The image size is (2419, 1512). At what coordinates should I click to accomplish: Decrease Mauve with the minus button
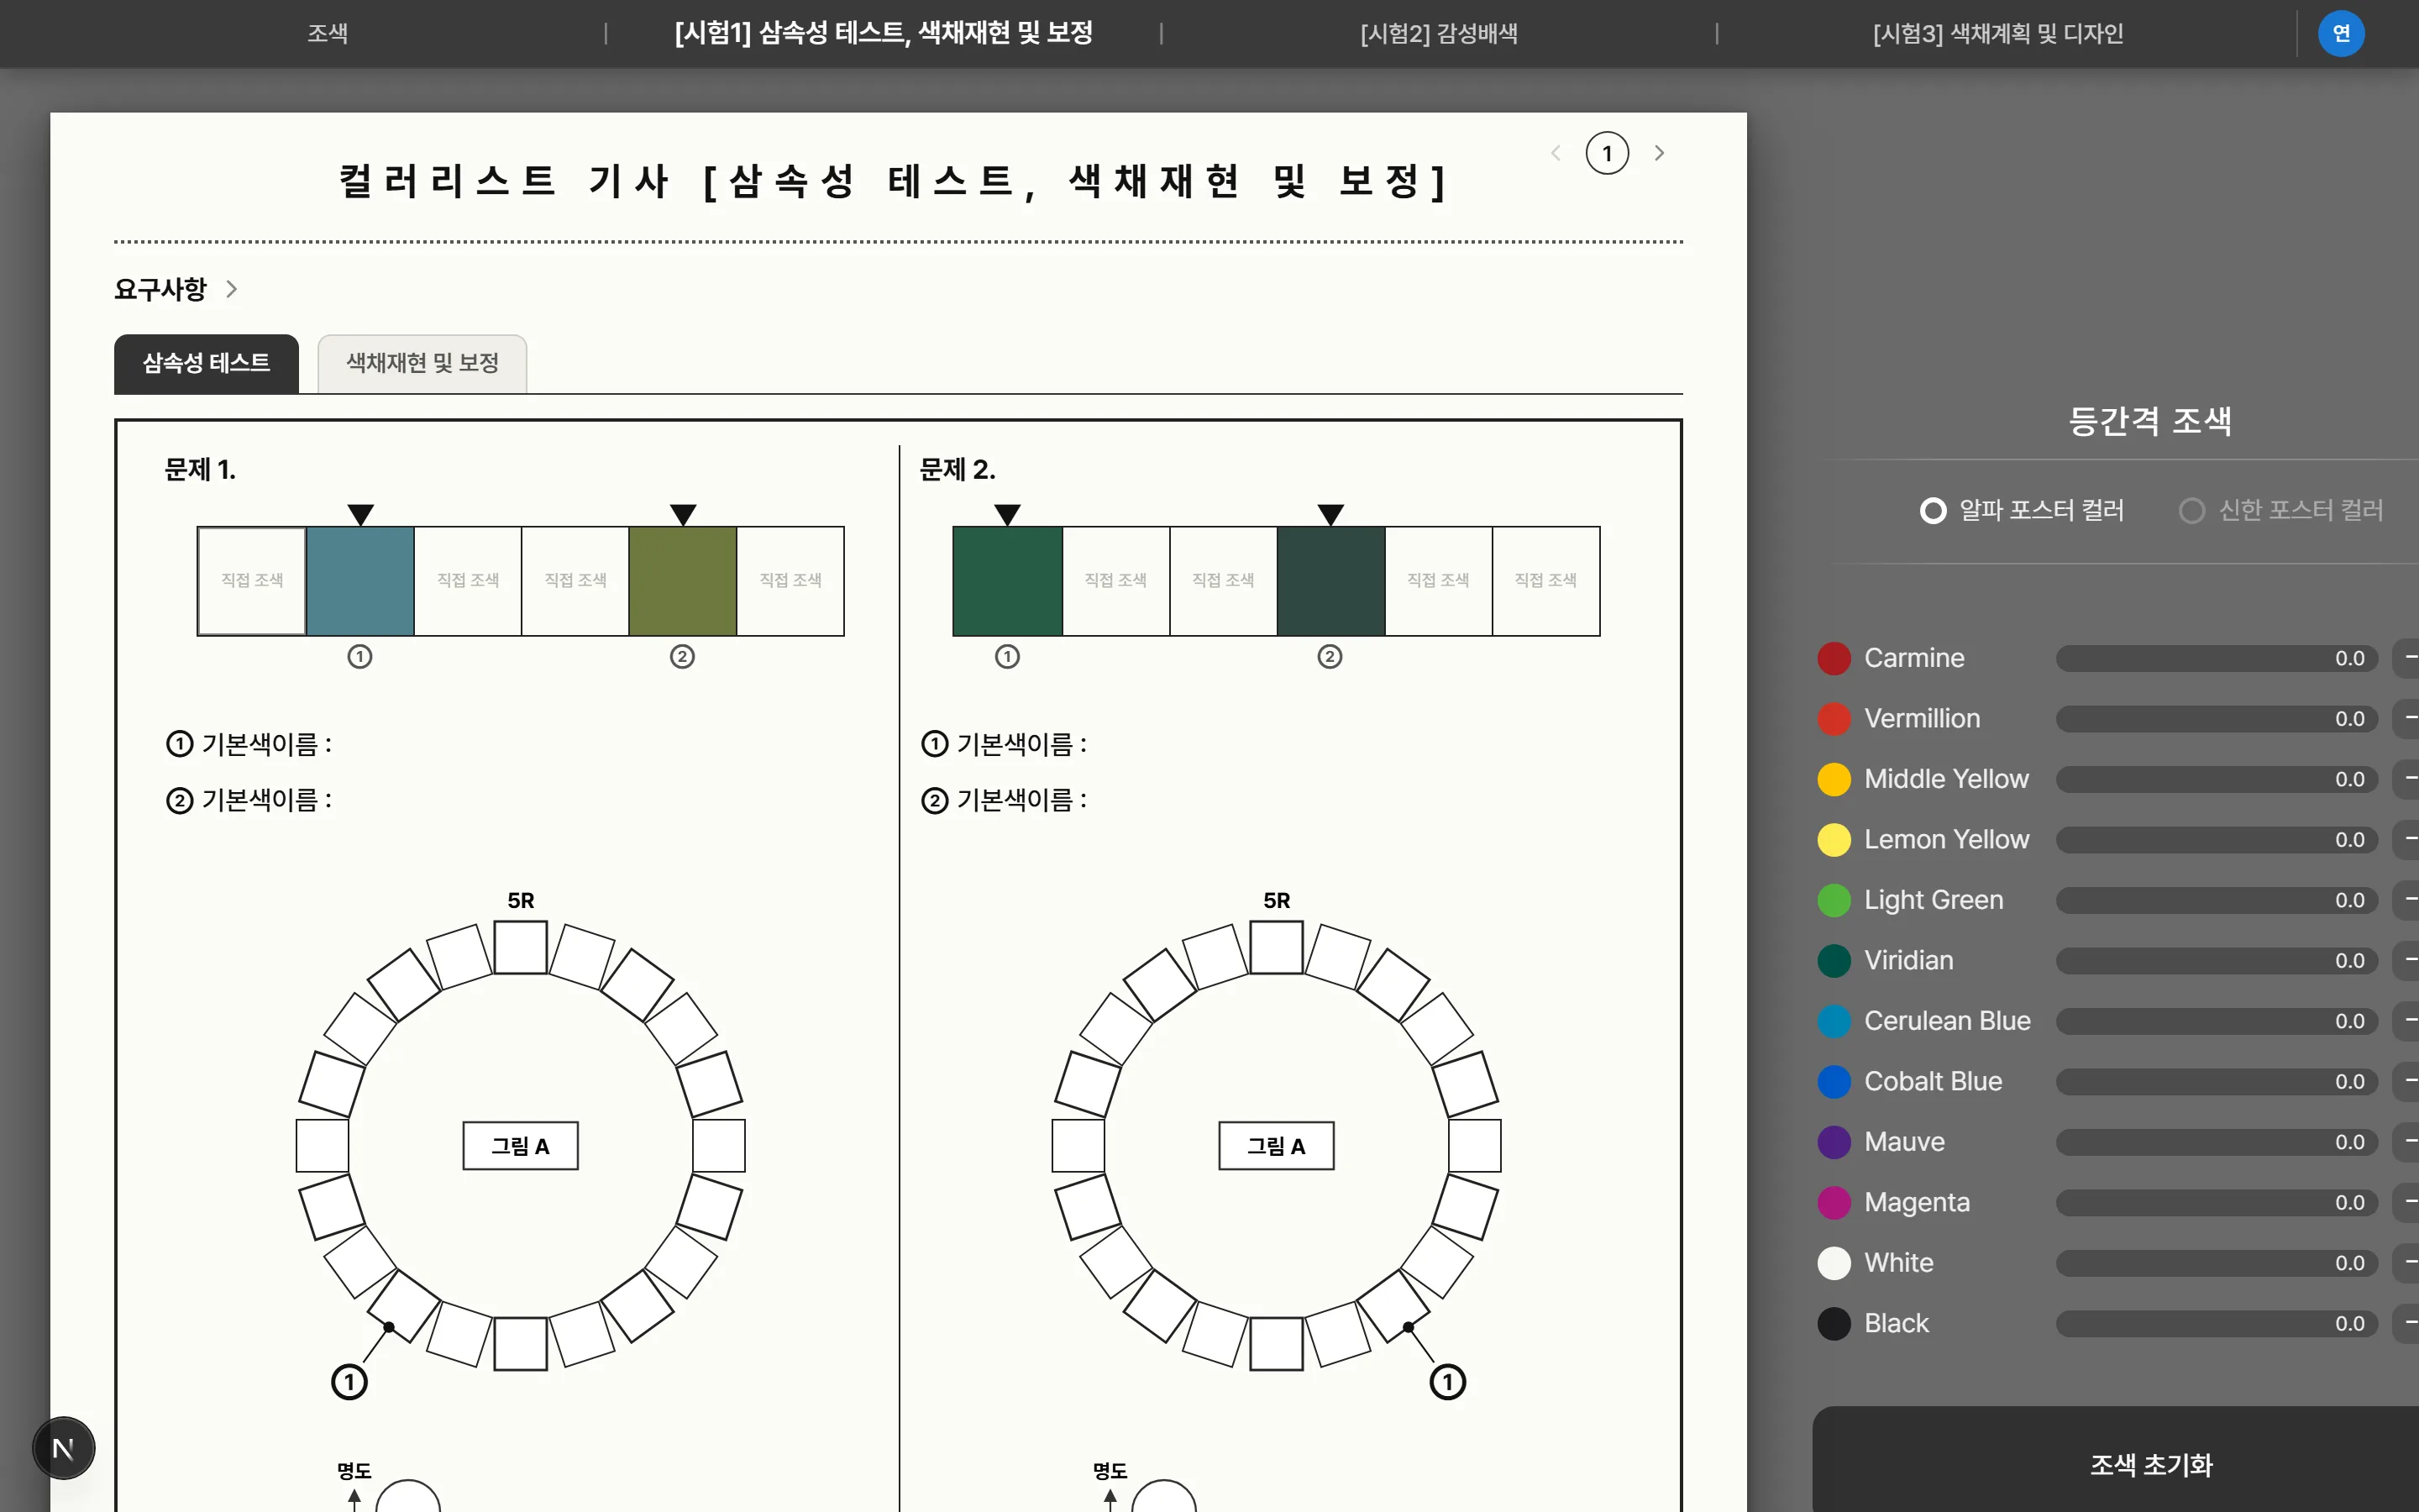tap(2407, 1142)
